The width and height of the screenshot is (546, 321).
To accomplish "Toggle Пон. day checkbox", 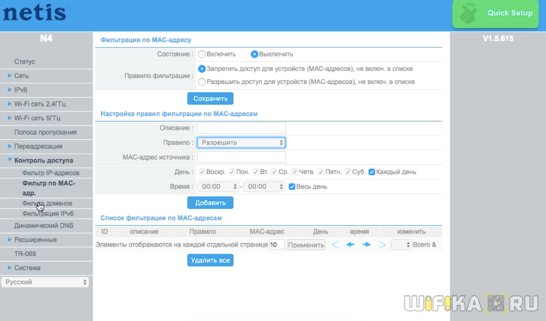I will (x=231, y=172).
